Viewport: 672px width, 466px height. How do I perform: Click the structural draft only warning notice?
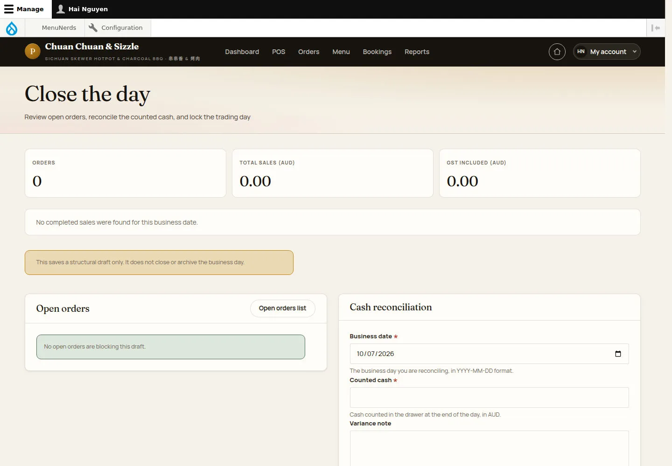tap(159, 262)
